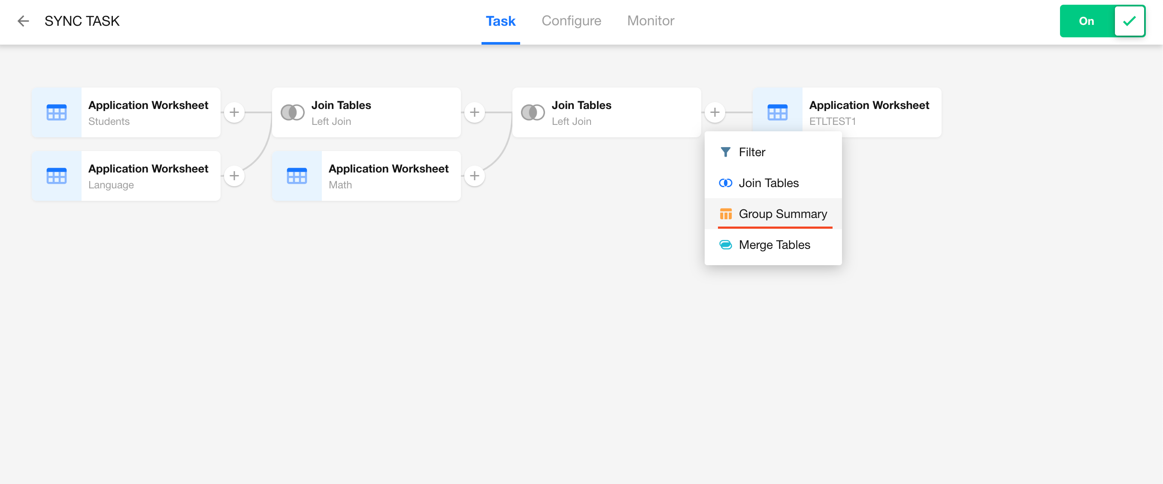Click the first Join Tables overlapping-circles icon
The image size is (1163, 484).
click(x=292, y=112)
